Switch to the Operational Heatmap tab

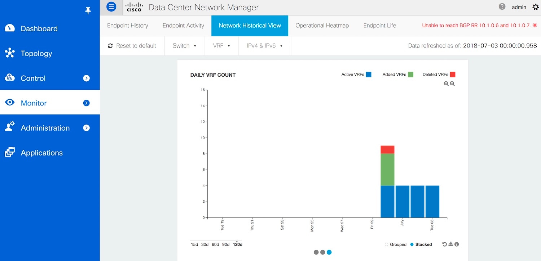pyautogui.click(x=322, y=26)
